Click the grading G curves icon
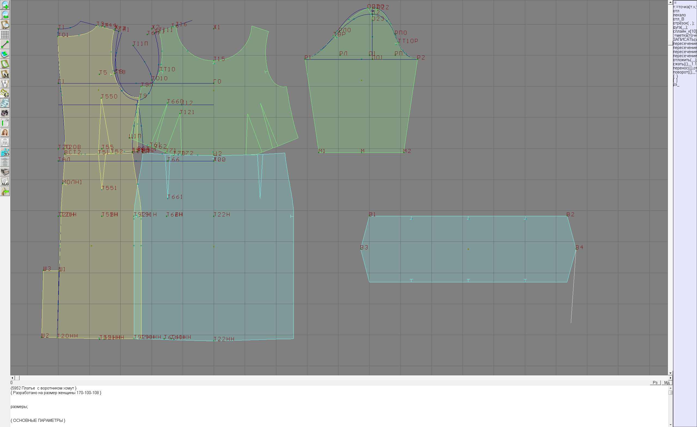This screenshot has height=427, width=697. coord(5,93)
